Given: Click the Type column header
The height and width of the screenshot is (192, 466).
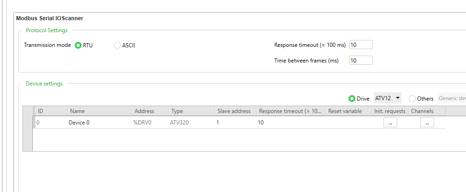Looking at the screenshot, I should [x=191, y=111].
